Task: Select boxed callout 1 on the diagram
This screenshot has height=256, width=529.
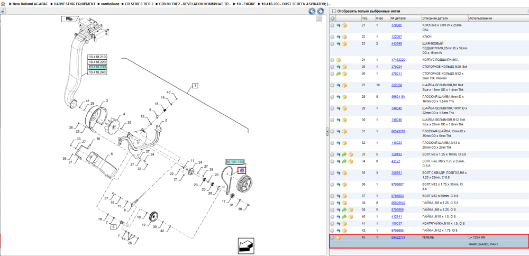Action: pos(195,86)
